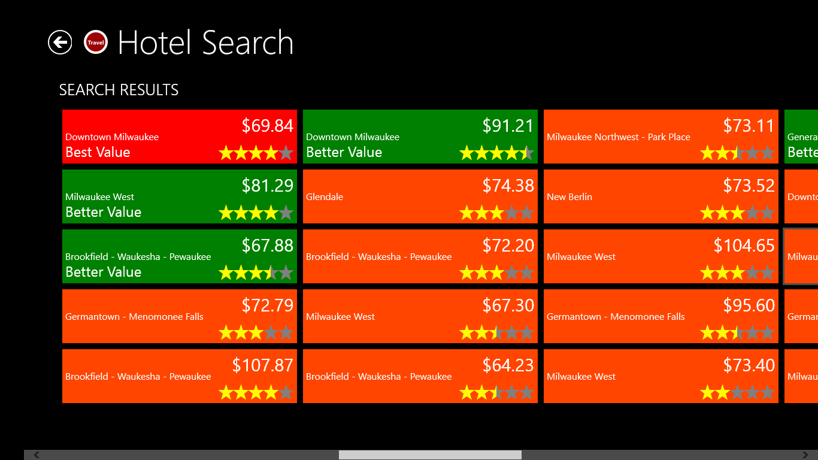This screenshot has width=818, height=460.
Task: Choose the $81.29 Milwaukee West hotel
Action: [179, 196]
